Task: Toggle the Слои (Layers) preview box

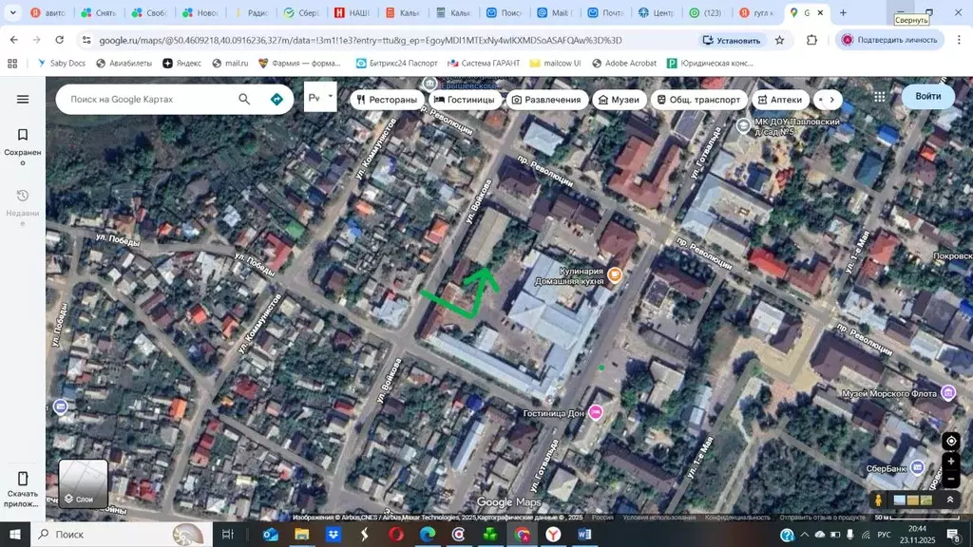Action: click(83, 482)
